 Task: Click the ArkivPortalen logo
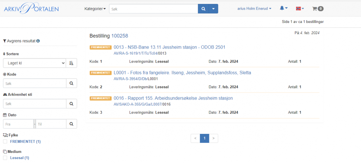(x=31, y=8)
